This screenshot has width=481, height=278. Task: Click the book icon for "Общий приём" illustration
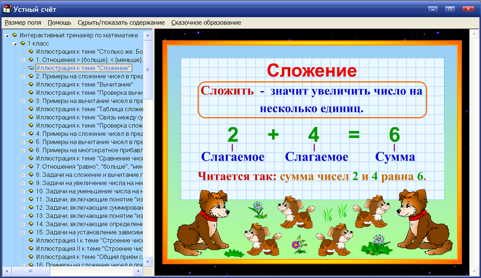point(31,257)
